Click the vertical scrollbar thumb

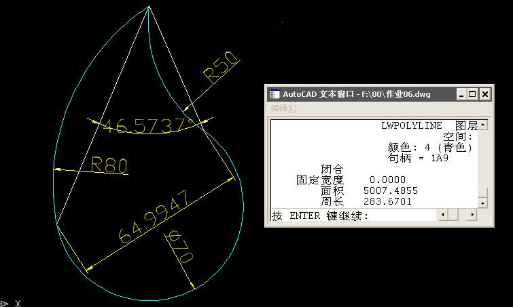tap(483, 192)
